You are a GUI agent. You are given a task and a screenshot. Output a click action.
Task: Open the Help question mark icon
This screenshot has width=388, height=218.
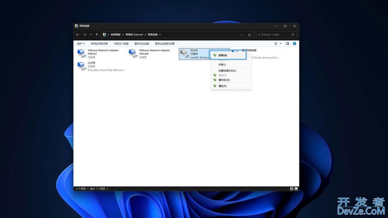coord(295,44)
